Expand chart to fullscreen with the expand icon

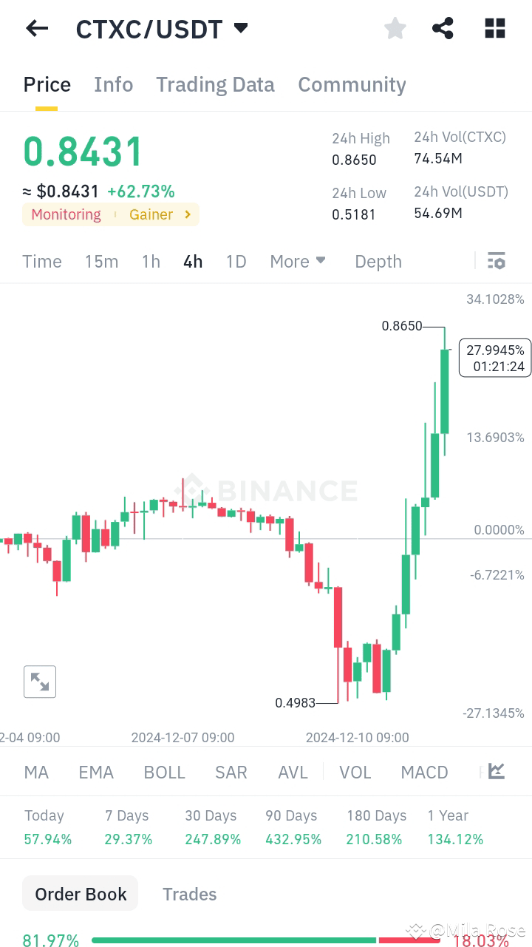click(x=40, y=681)
